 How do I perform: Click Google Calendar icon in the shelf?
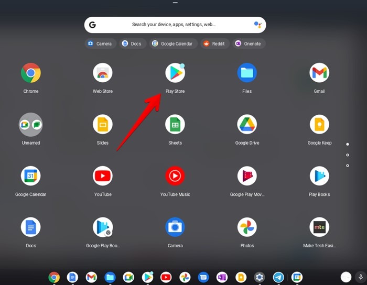tap(297, 277)
